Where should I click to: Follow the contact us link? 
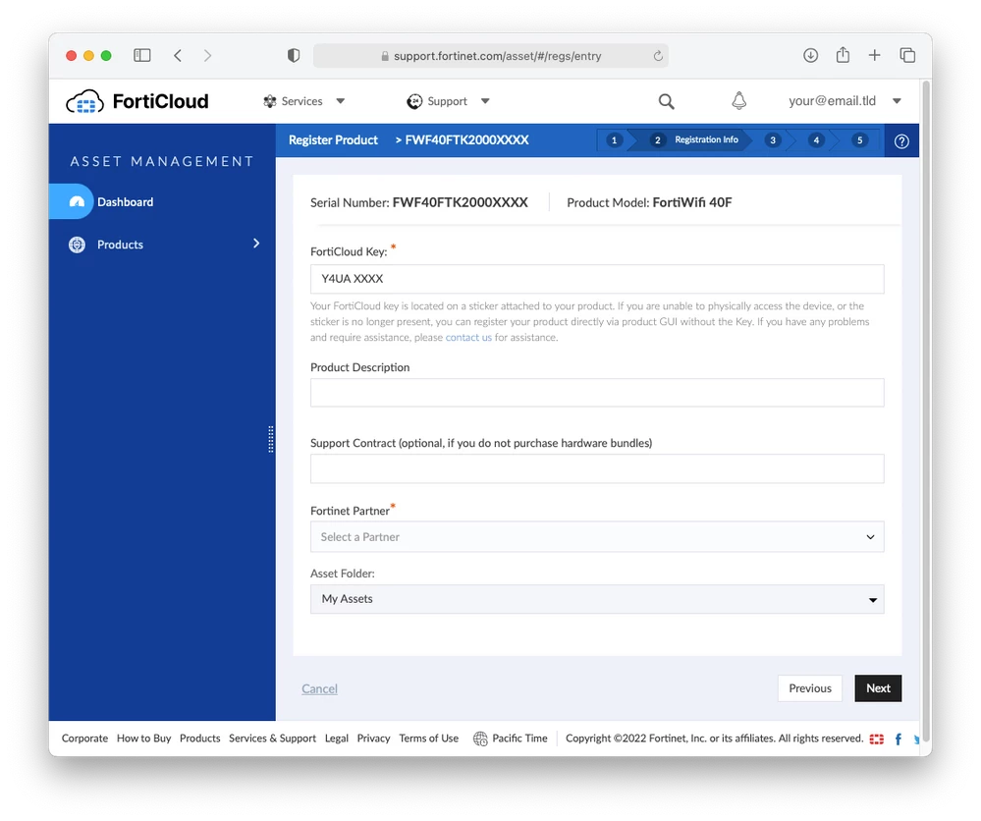[x=468, y=337]
